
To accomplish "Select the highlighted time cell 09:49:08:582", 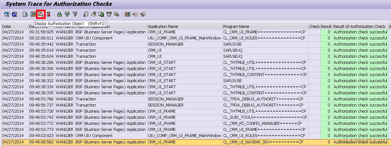I will click(42, 142).
